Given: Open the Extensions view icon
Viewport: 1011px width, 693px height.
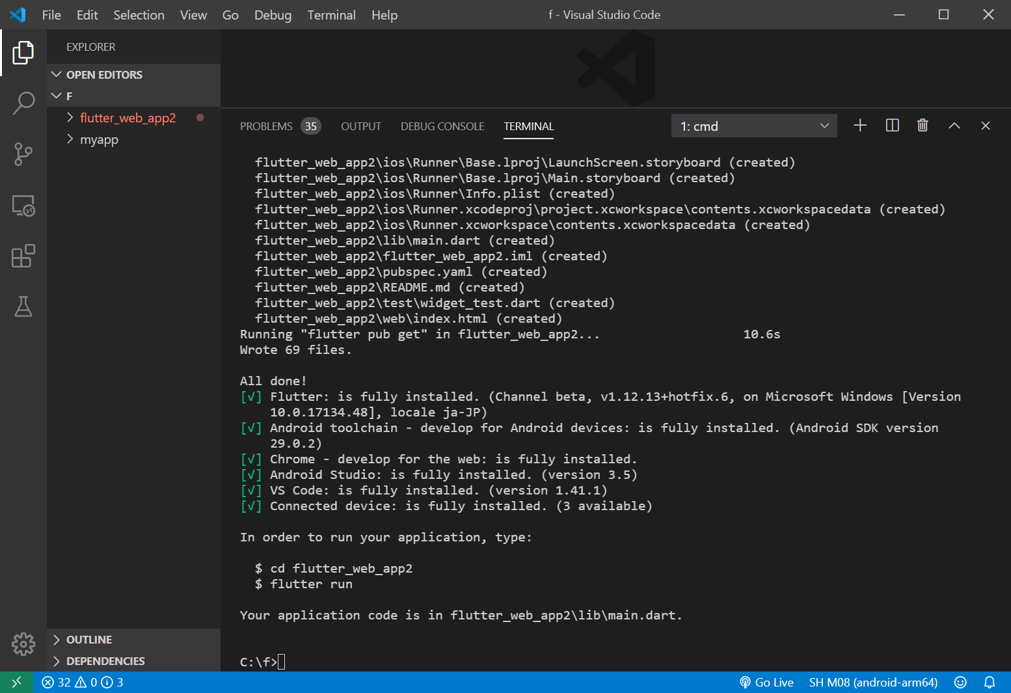Looking at the screenshot, I should coord(23,256).
